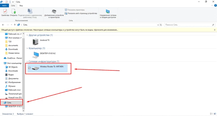Open Изображения in navigation pane
The image size is (217, 116).
click(x=13, y=82)
